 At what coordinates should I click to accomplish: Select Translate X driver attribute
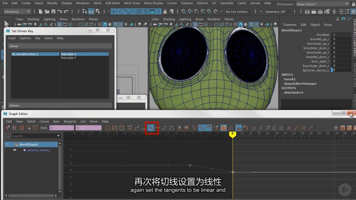pyautogui.click(x=84, y=54)
